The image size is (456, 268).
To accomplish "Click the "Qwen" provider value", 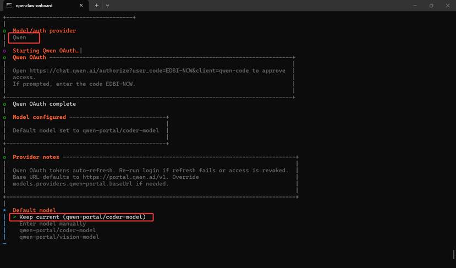I will click(19, 37).
